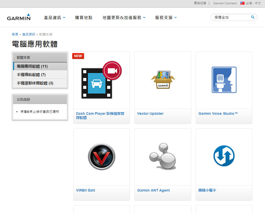The width and height of the screenshot is (265, 214).
Task: Expand the 產品資訊 dropdown chevron
Action: pyautogui.click(x=64, y=17)
